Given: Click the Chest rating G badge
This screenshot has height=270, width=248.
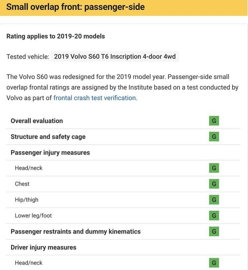Looking at the screenshot, I should [214, 184].
